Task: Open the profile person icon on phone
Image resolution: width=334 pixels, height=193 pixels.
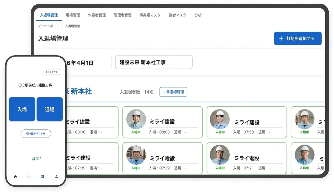Action: [56, 177]
